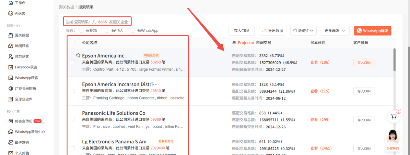The height and width of the screenshot is (155, 410).
Task: Check Epson America Inc. row checkbox
Action: [73, 62]
